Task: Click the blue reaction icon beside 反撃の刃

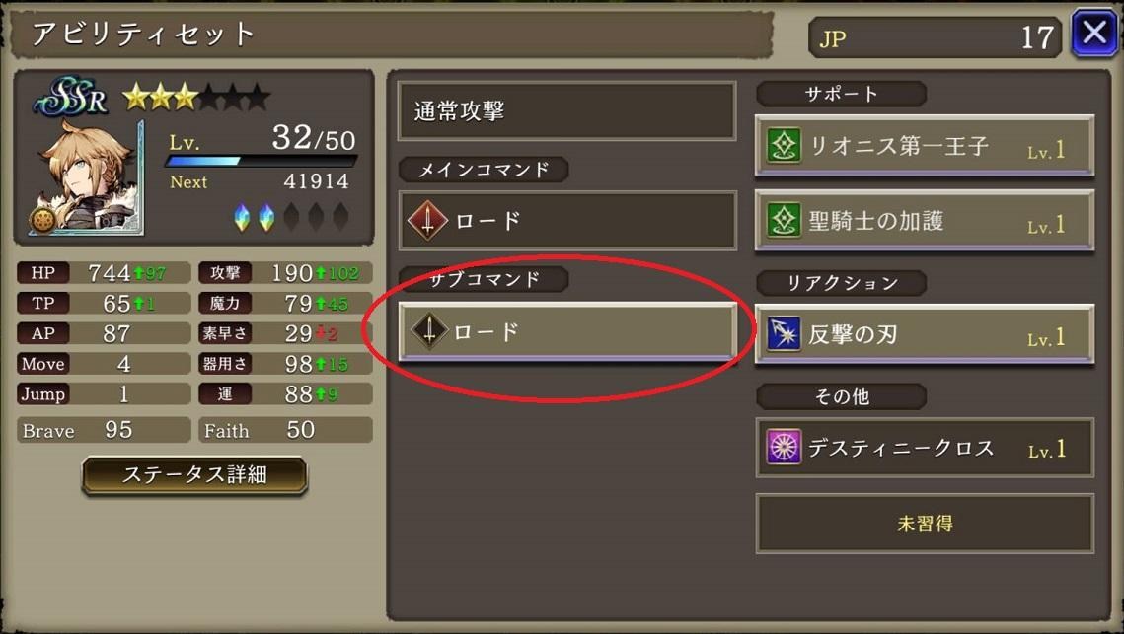Action: coord(784,334)
